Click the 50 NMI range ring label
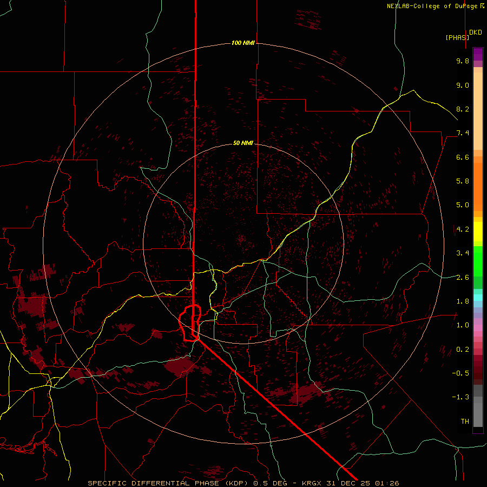The width and height of the screenshot is (487, 487). click(x=243, y=143)
